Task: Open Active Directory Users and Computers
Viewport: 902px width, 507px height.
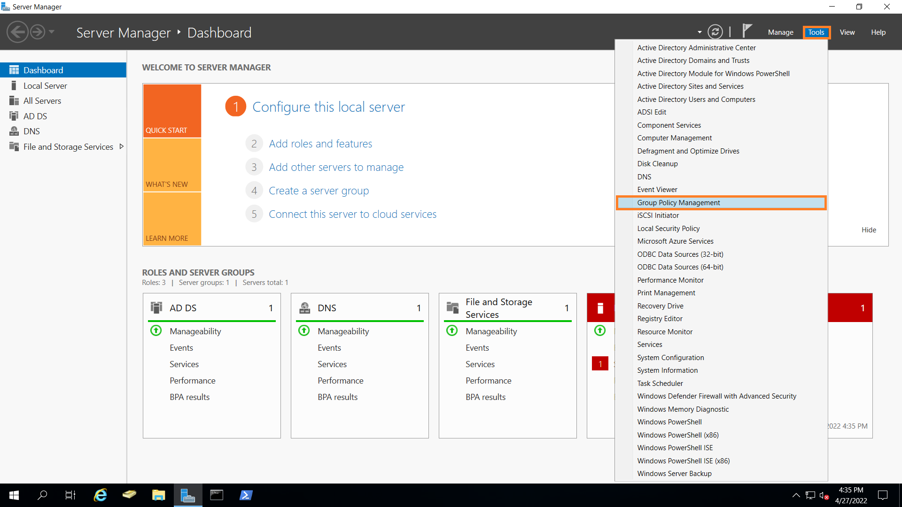Action: (696, 99)
